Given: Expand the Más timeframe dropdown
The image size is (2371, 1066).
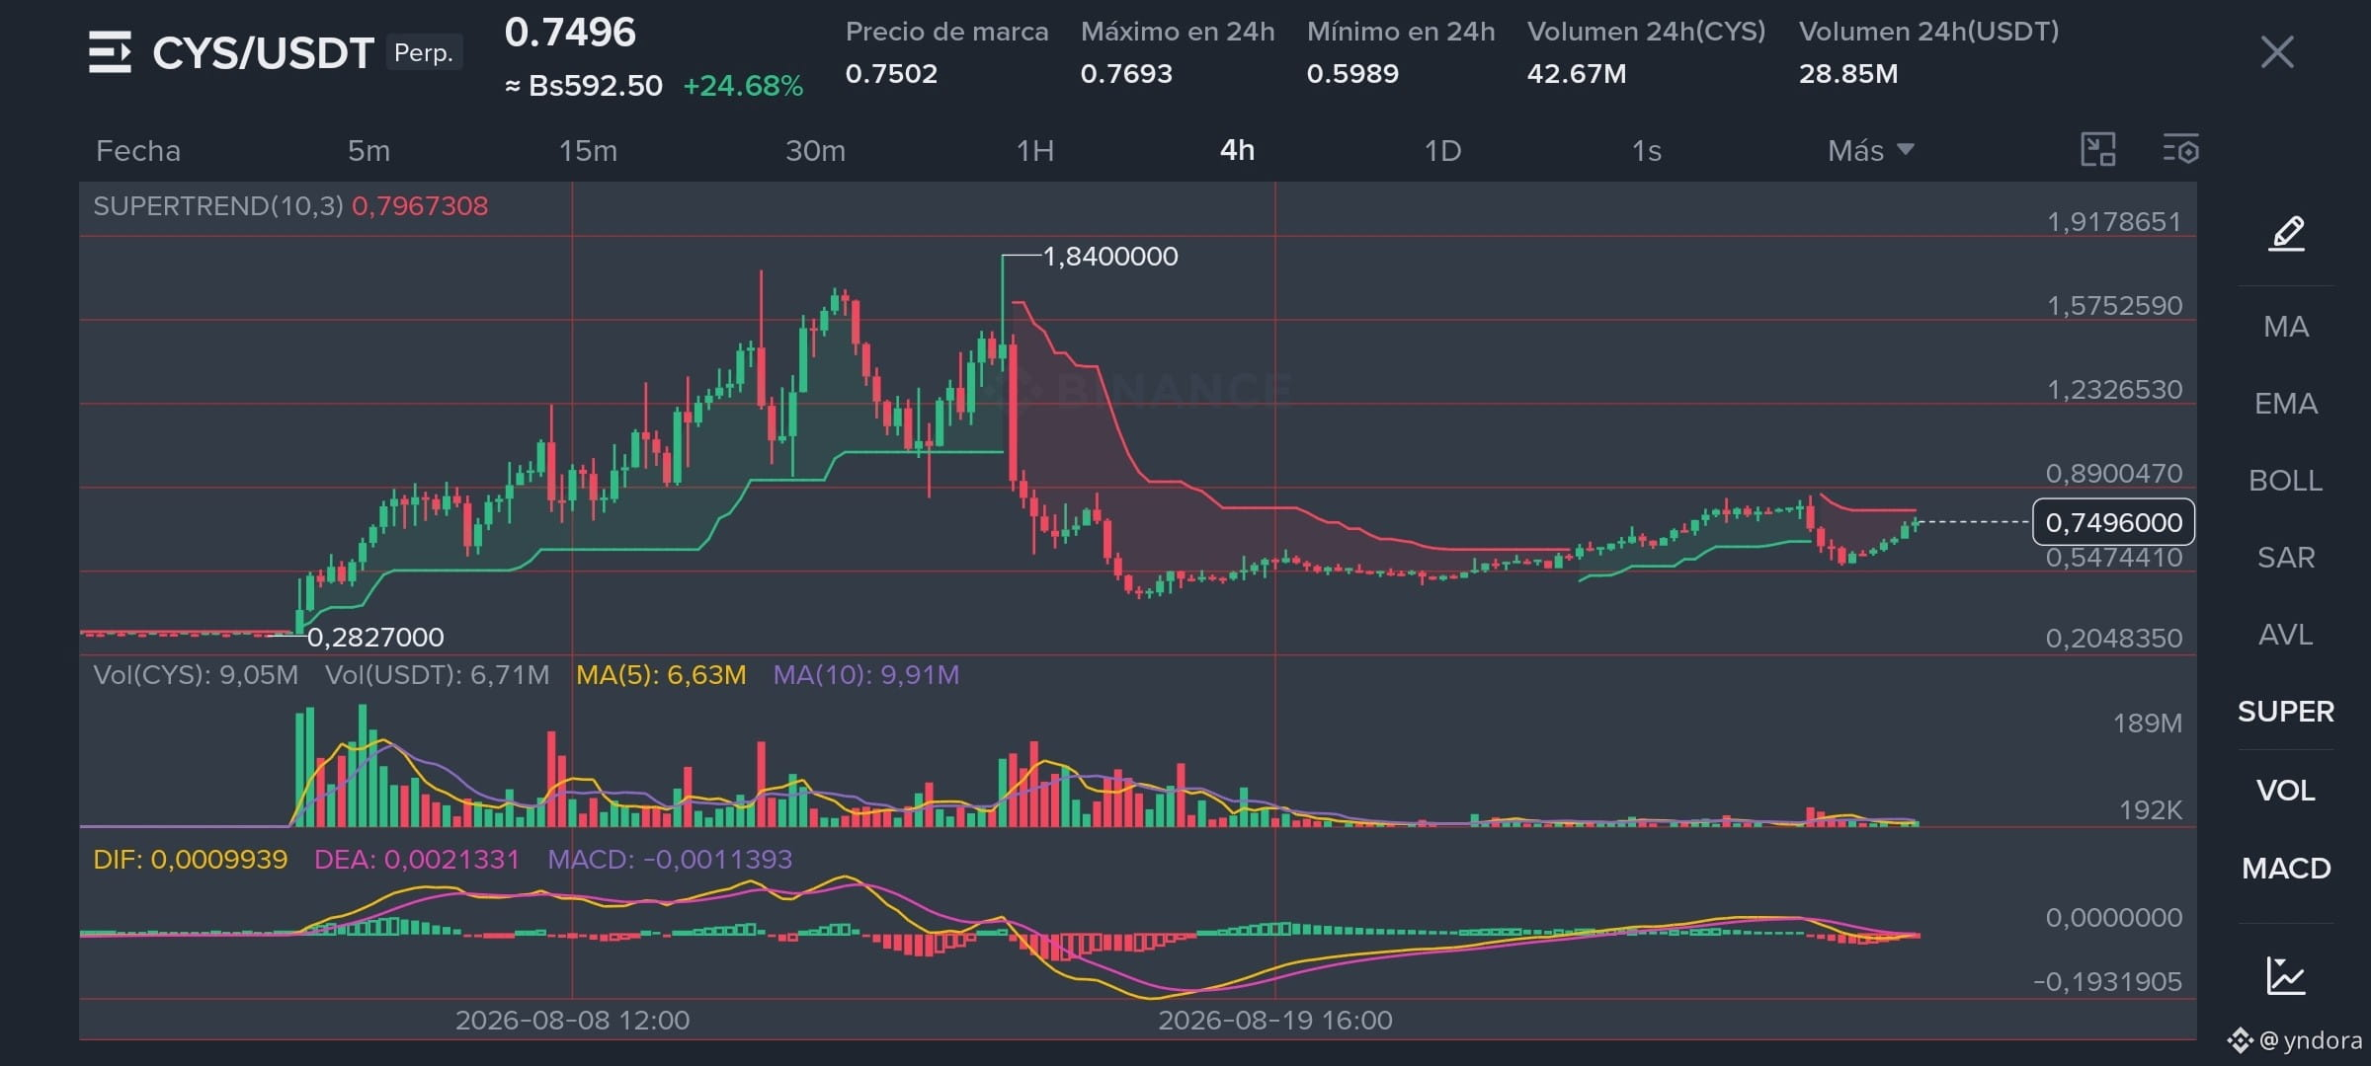Looking at the screenshot, I should [1871, 150].
